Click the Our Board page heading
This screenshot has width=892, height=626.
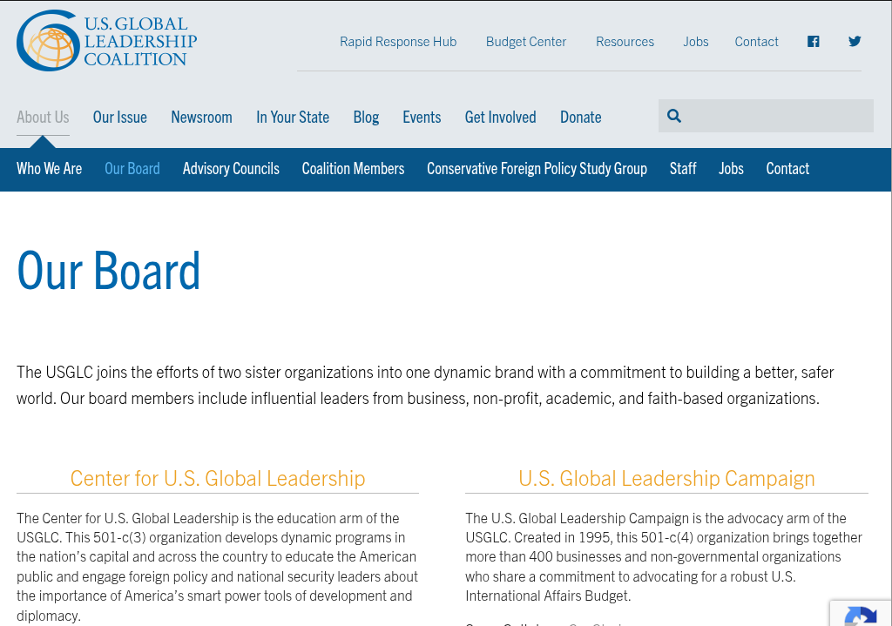[109, 271]
